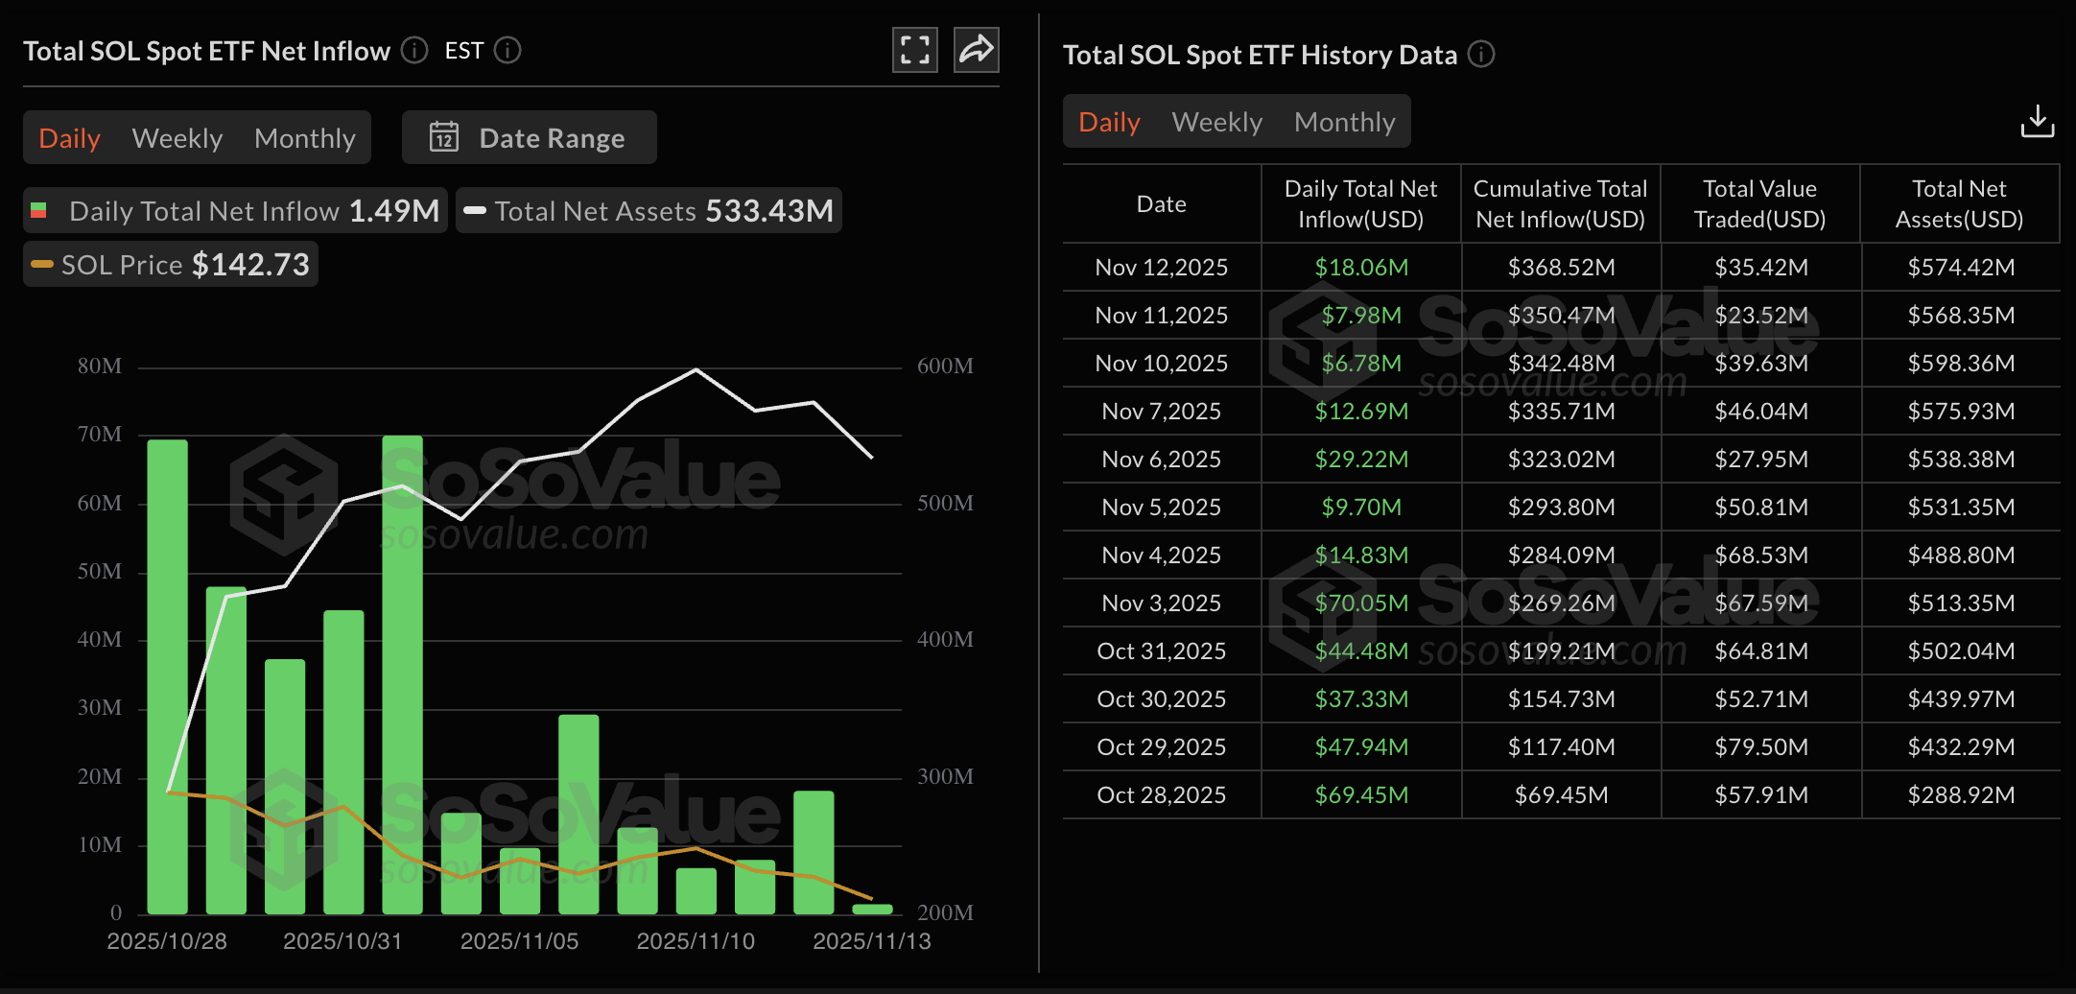
Task: Click the fullscreen expand icon above the chart
Action: [x=914, y=49]
